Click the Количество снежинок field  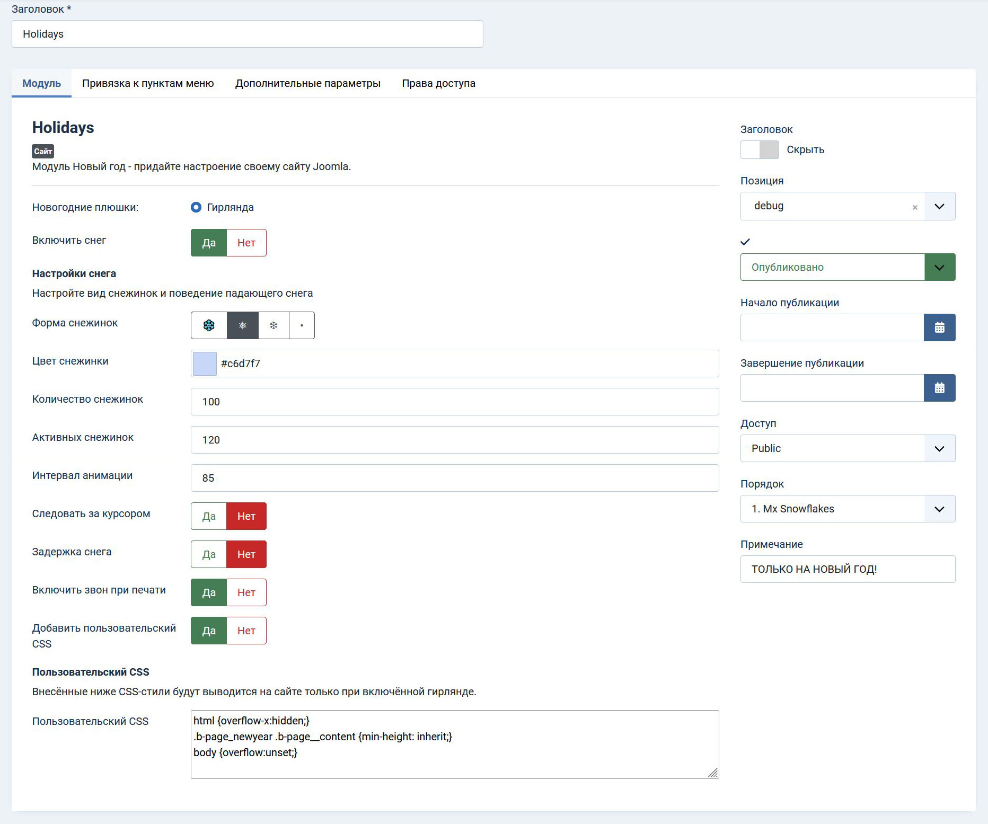(x=455, y=402)
